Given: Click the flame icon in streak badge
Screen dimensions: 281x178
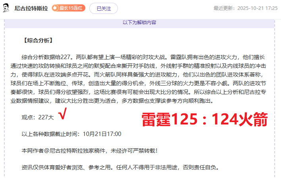Looking at the screenshot, I should tap(55, 8).
